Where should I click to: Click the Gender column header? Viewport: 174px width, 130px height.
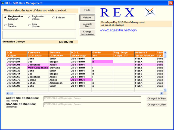pos(102,53)
